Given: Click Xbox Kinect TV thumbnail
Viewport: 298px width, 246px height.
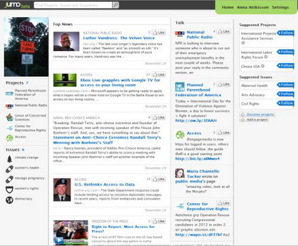Looking at the screenshot, I should pyautogui.click(x=65, y=80).
